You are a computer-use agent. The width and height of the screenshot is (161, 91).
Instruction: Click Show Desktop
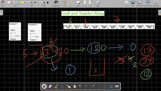[148, 3]
